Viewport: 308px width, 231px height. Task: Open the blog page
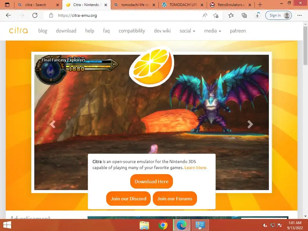tap(43, 31)
